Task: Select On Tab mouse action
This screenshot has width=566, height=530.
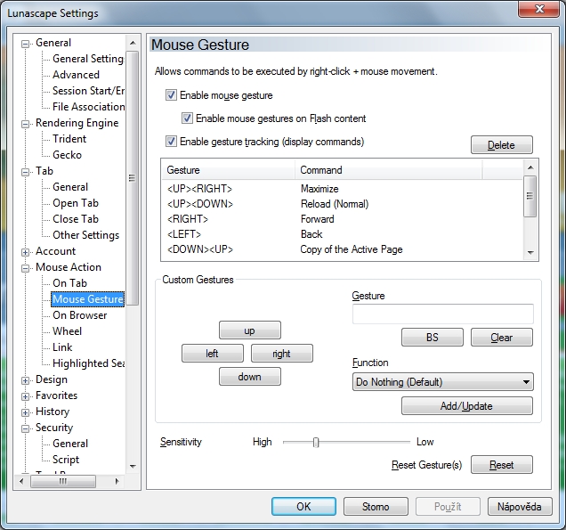Action: pos(69,283)
